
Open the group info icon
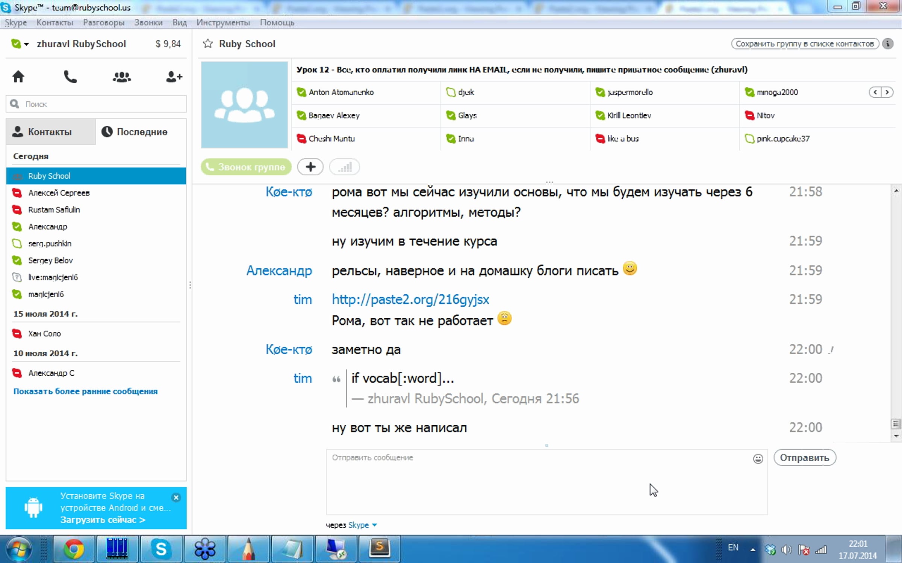click(x=888, y=44)
